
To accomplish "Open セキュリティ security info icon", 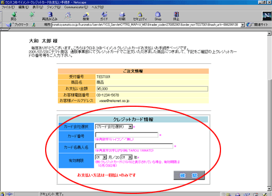I will [x=140, y=16].
